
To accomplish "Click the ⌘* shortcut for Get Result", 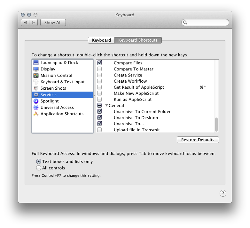I will [x=203, y=87].
